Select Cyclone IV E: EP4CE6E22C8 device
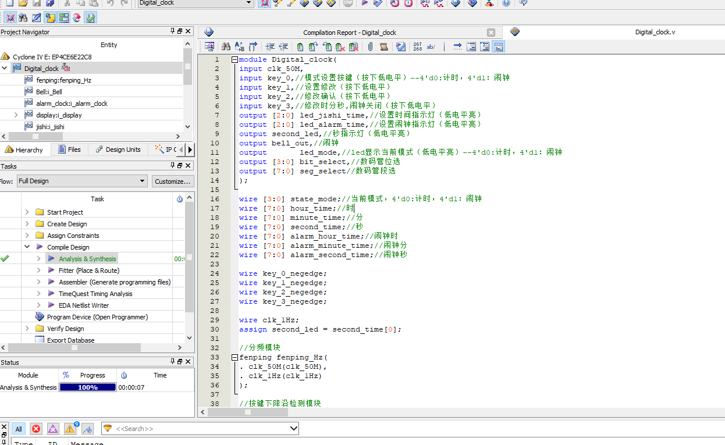Screen dimensions: 725x445 click(x=52, y=57)
